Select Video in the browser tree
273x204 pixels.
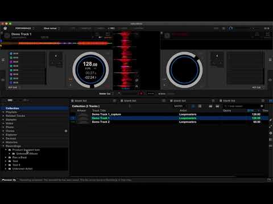click(x=9, y=124)
